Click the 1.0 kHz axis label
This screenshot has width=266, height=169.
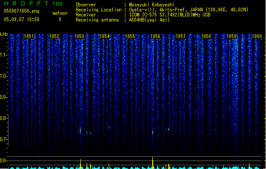(4, 76)
